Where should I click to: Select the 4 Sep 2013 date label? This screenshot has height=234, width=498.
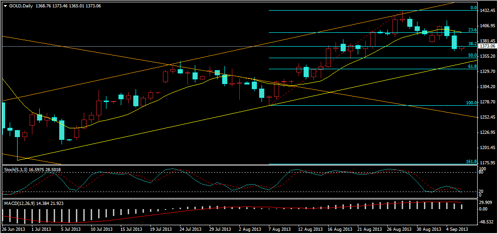[457, 229]
